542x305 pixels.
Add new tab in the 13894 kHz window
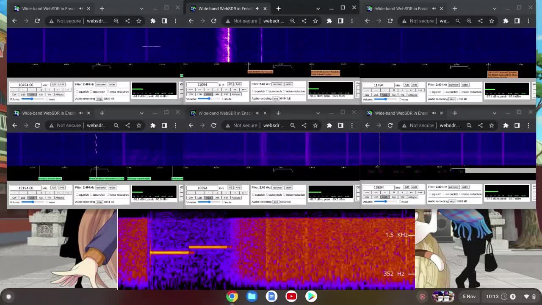(x=455, y=113)
